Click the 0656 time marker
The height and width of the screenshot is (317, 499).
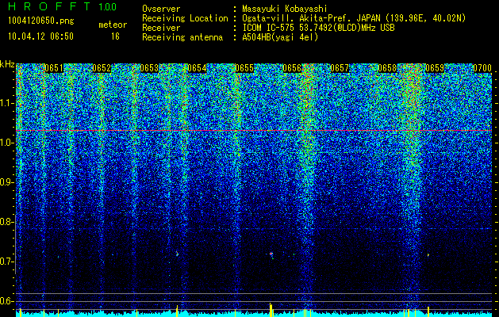pos(292,68)
